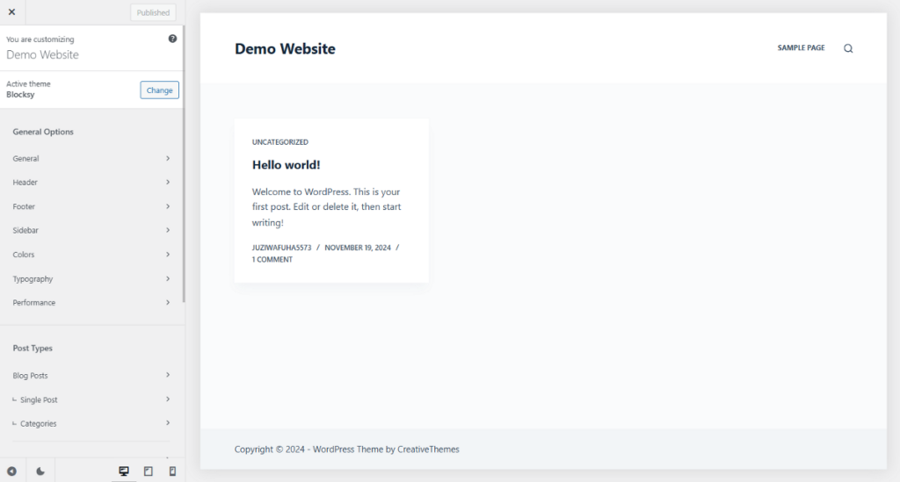Open the customizer help question-mark icon
This screenshot has width=900, height=482.
pyautogui.click(x=172, y=39)
